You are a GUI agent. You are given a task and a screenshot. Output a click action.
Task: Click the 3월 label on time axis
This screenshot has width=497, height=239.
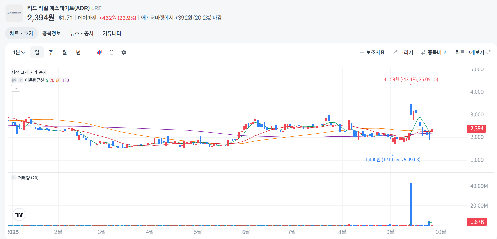pyautogui.click(x=102, y=232)
